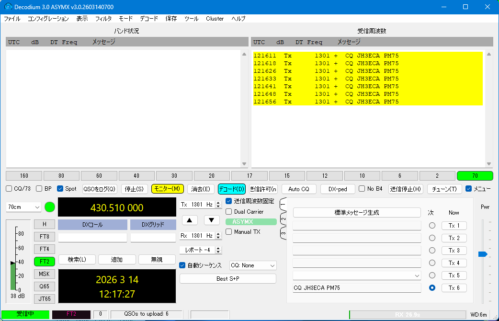Viewport: 499px width, 321px height.
Task: Click the green round status indicator
Action: coord(50,207)
